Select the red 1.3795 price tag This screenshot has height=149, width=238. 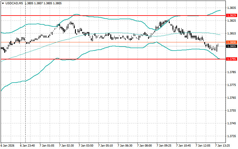232,59
